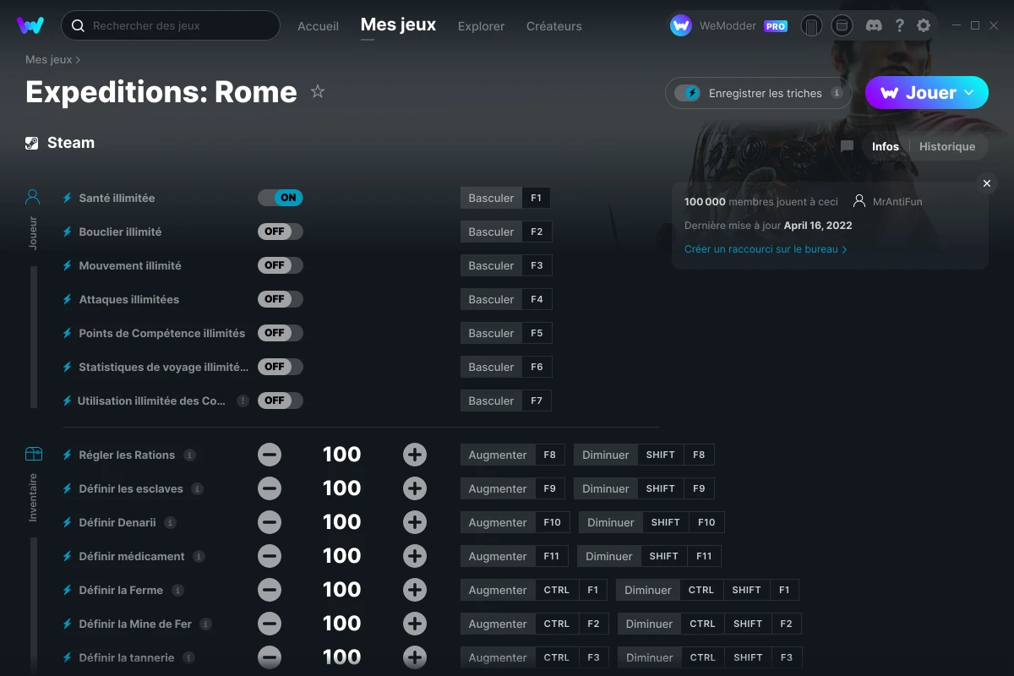Image resolution: width=1014 pixels, height=676 pixels.
Task: Close the info panel with the X button
Action: pos(986,183)
